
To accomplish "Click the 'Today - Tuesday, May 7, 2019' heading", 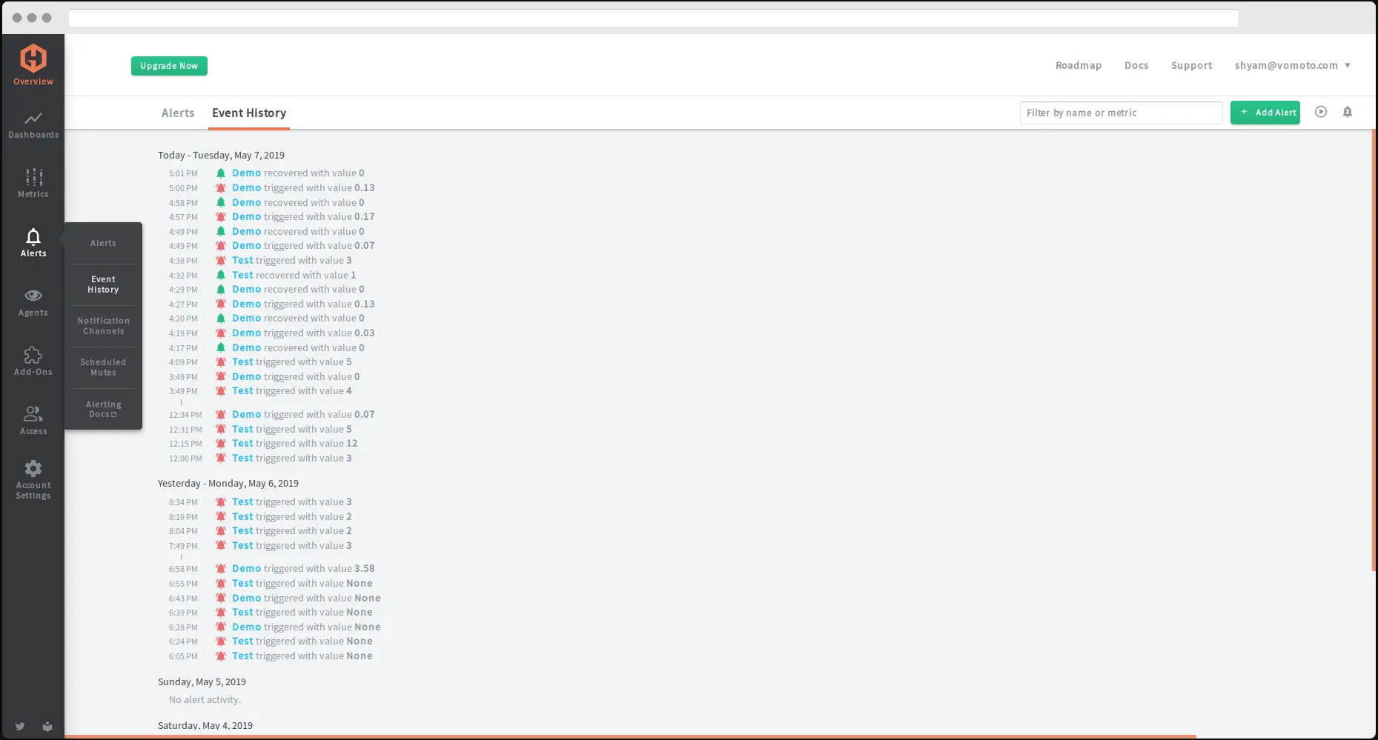I will [221, 156].
